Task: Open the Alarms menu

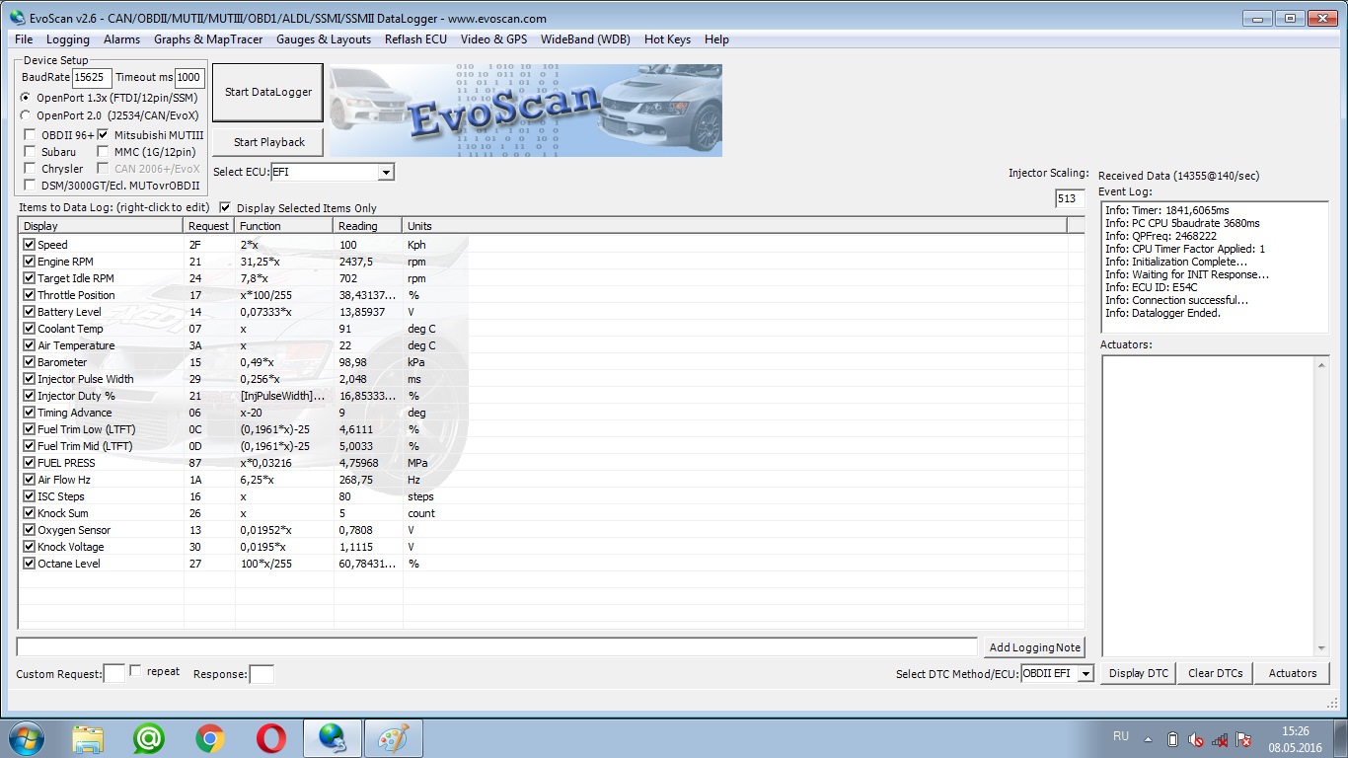Action: [x=121, y=39]
